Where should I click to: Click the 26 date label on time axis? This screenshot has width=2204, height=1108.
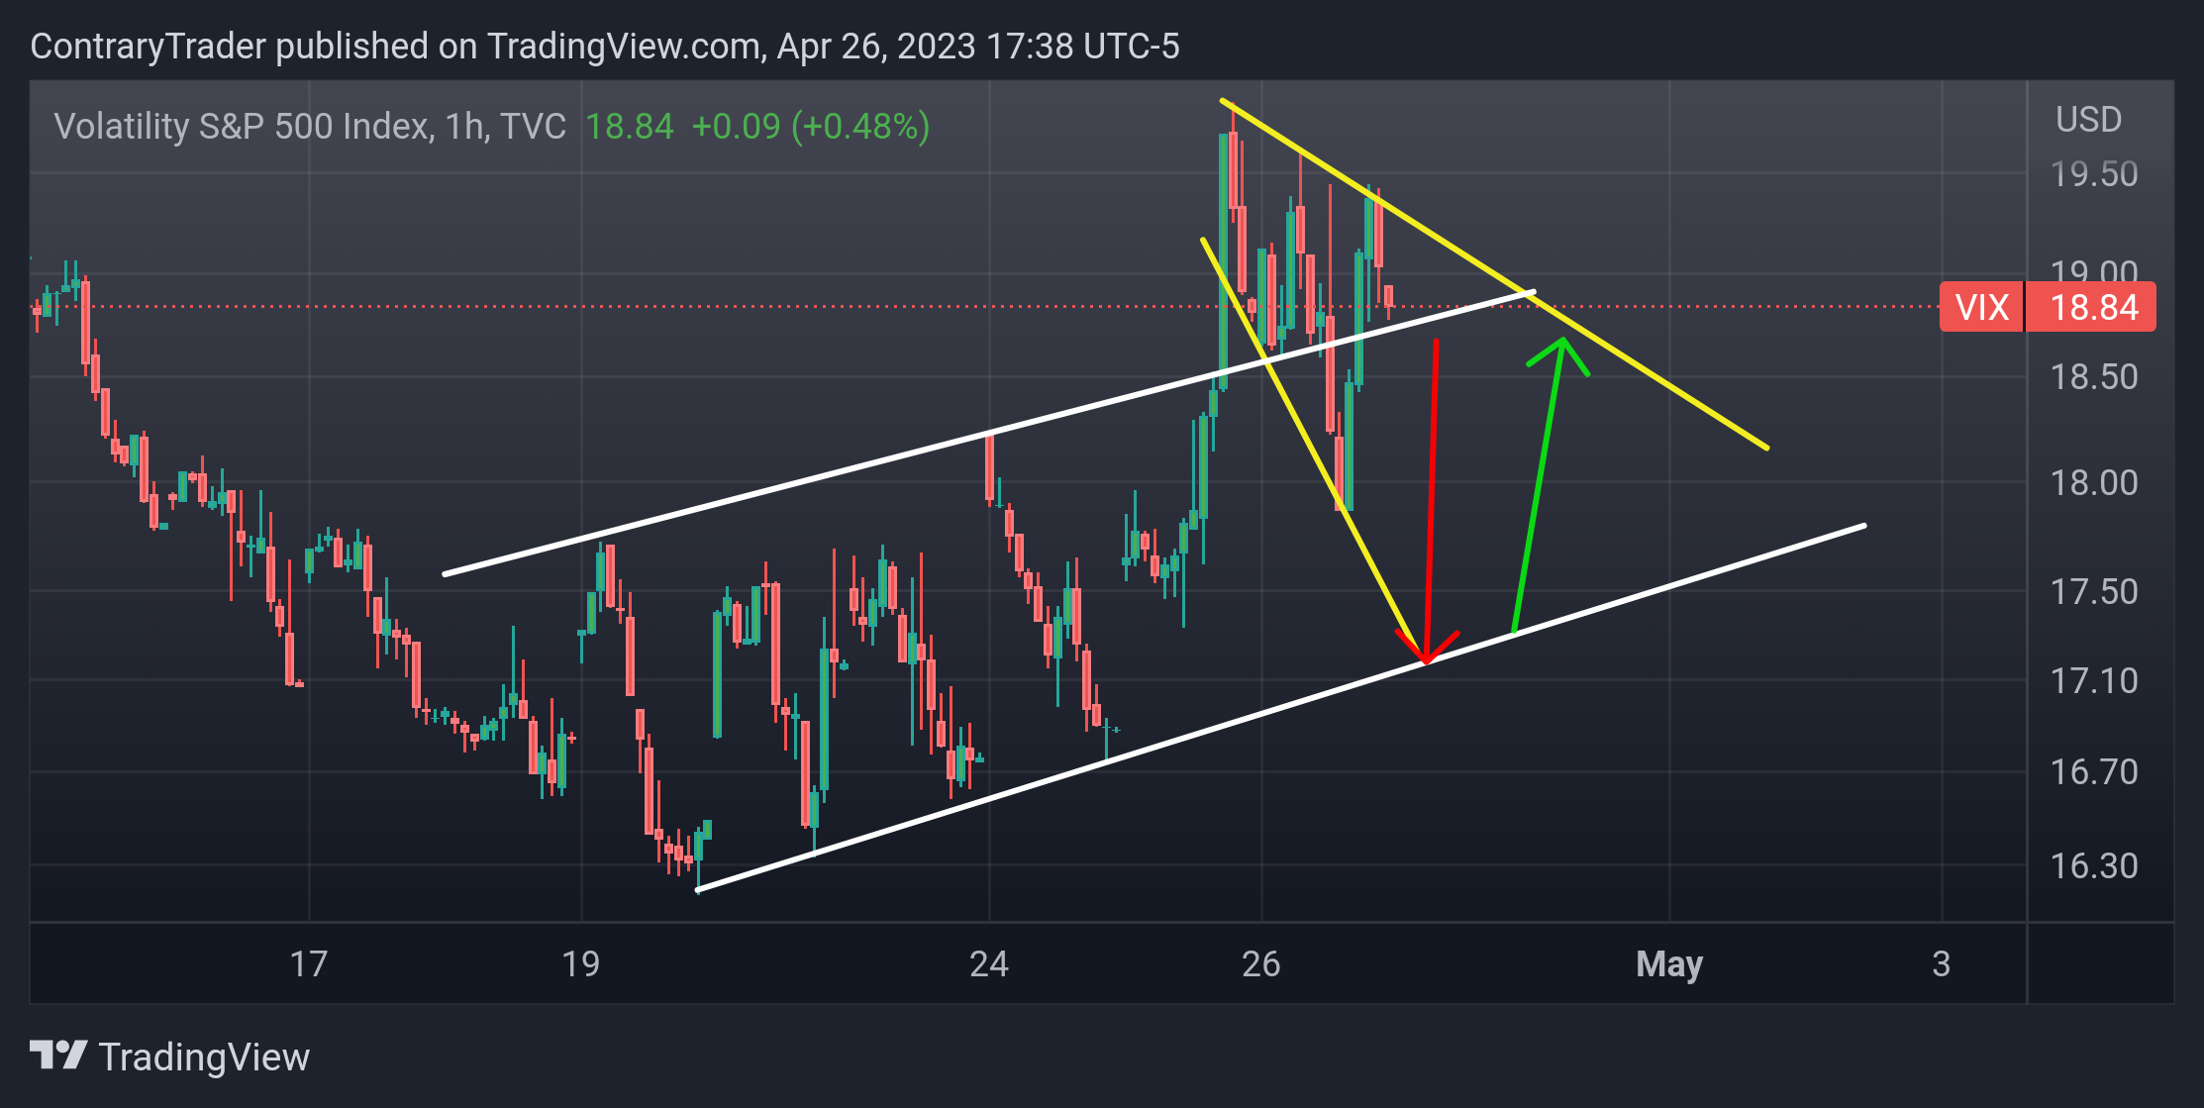click(x=1260, y=963)
